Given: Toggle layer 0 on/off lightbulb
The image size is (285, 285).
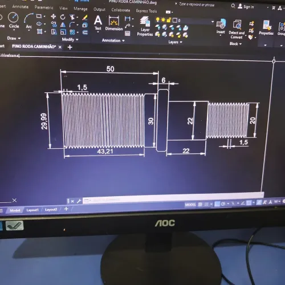Looking at the screenshot, I should coord(157,19).
